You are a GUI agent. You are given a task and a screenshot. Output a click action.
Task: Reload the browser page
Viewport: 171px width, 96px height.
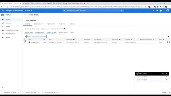point(8,7)
